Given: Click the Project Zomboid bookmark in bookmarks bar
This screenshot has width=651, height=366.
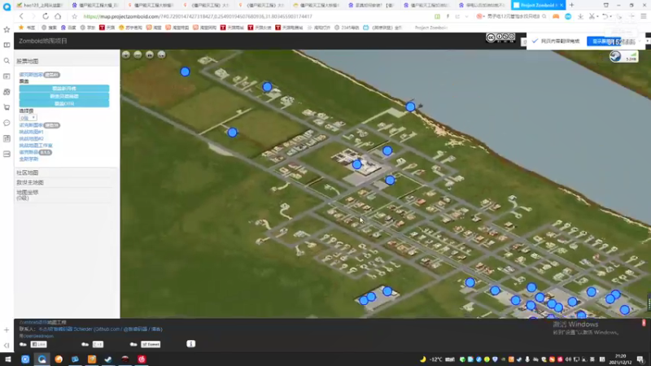Looking at the screenshot, I should click(x=431, y=28).
